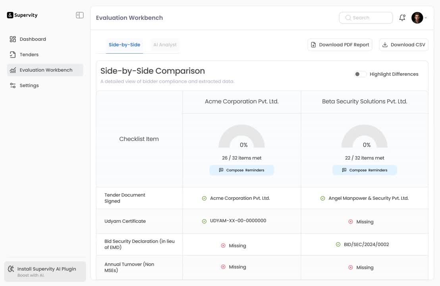This screenshot has width=440, height=286.
Task: Click Acme Corporation's 0% progress gauge
Action: click(241, 137)
